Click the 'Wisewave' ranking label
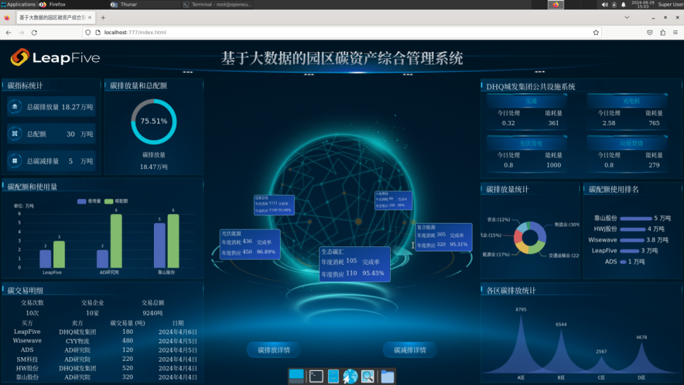Image resolution: width=684 pixels, height=385 pixels. click(x=602, y=240)
